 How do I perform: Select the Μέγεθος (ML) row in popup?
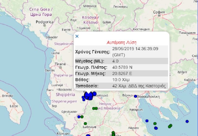click(121, 61)
